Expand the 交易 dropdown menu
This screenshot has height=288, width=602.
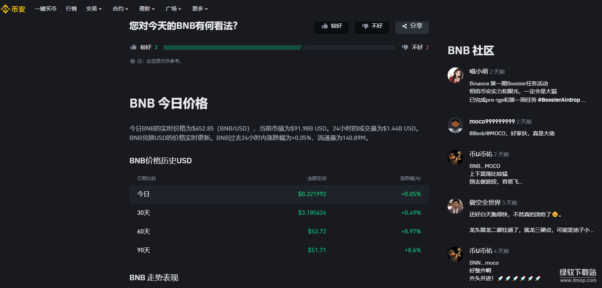tap(94, 9)
